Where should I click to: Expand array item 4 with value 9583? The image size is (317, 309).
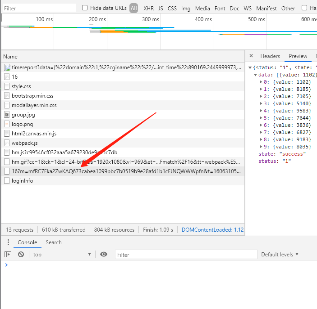261,111
